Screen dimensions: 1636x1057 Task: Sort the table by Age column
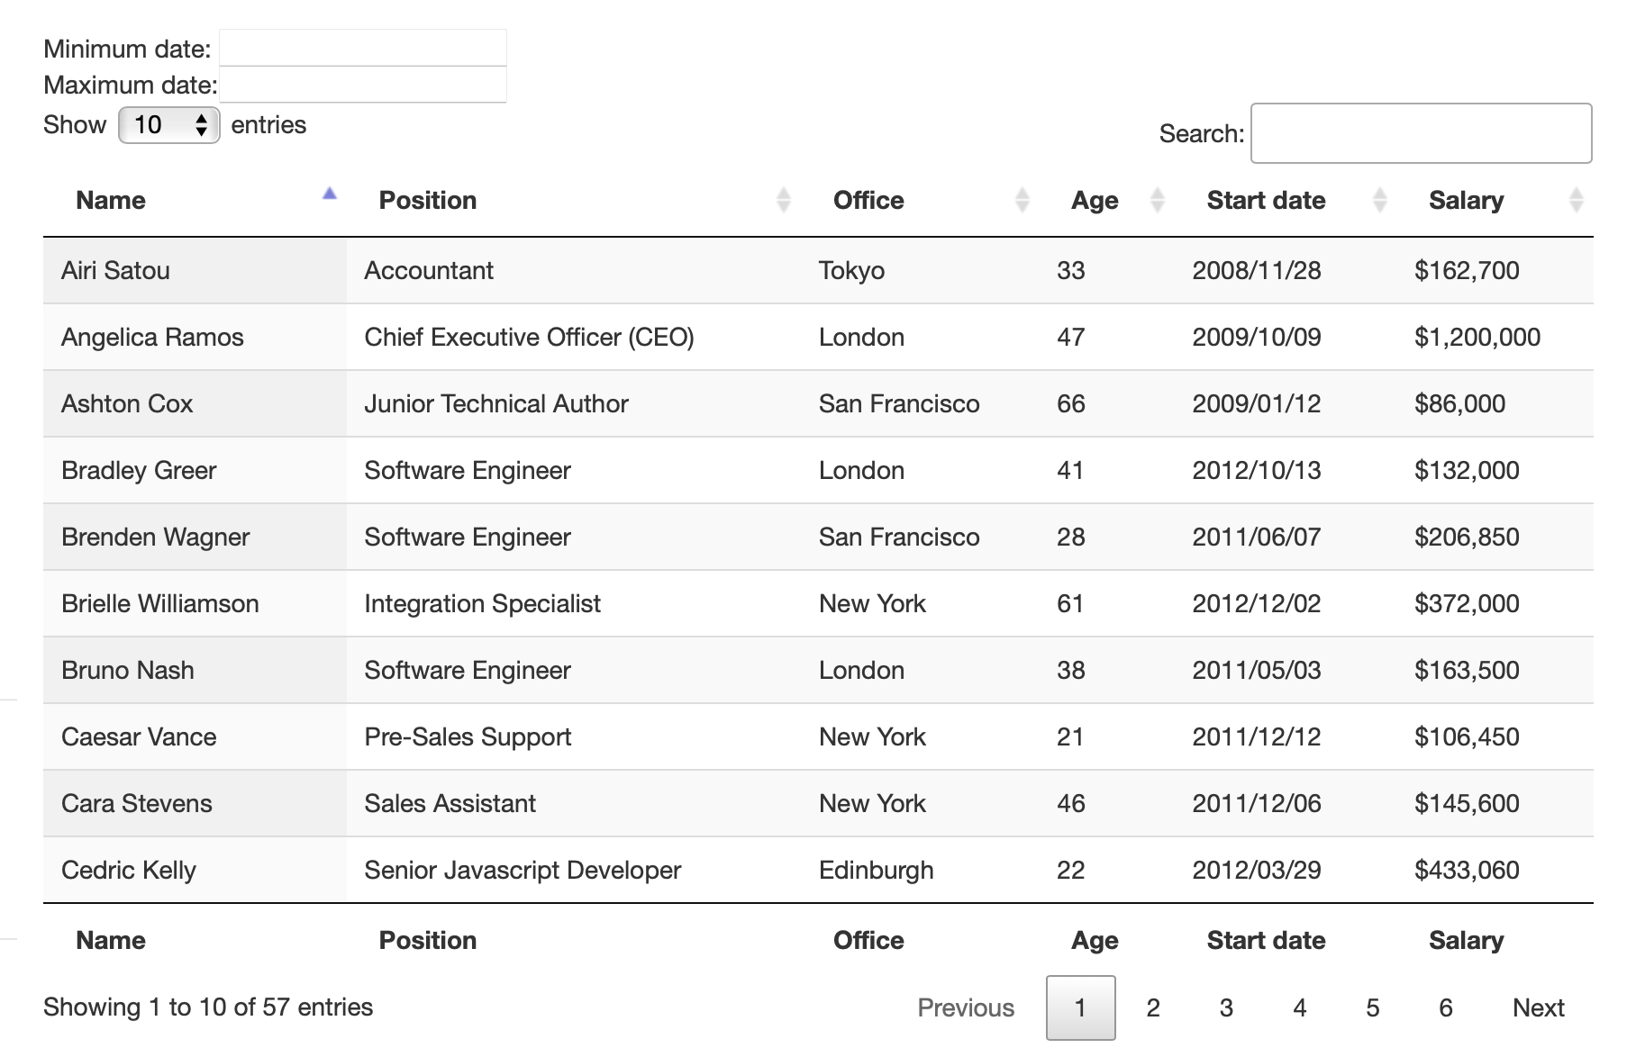(1093, 200)
